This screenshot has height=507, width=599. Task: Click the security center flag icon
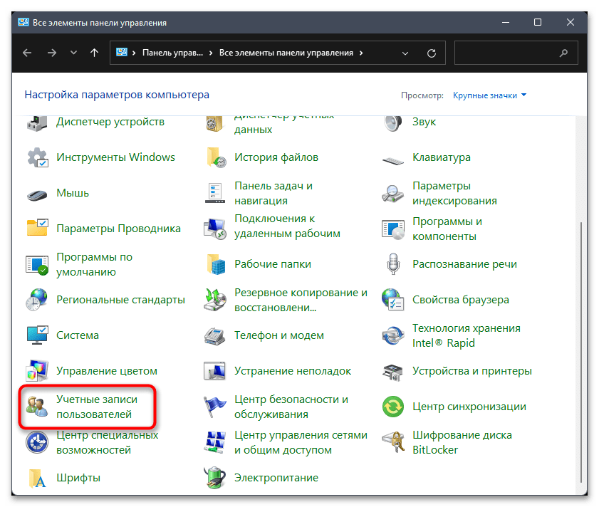point(214,407)
